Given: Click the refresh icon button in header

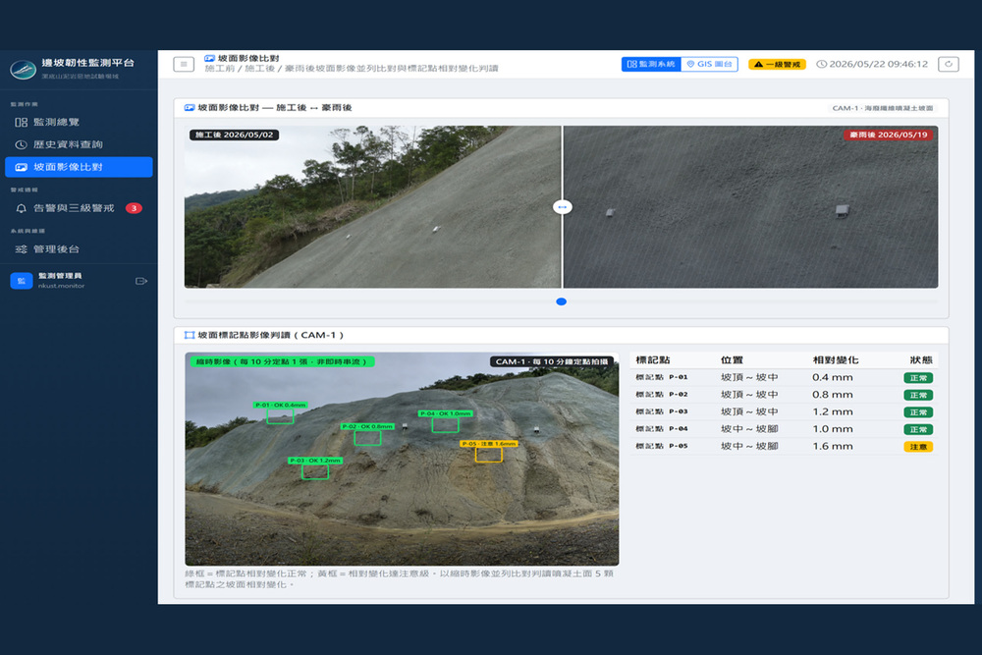Looking at the screenshot, I should pos(949,64).
